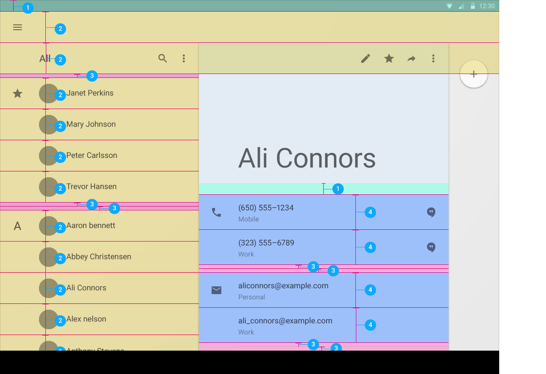Tap the phone icon beside mobile number
The height and width of the screenshot is (374, 546).
coord(216,212)
